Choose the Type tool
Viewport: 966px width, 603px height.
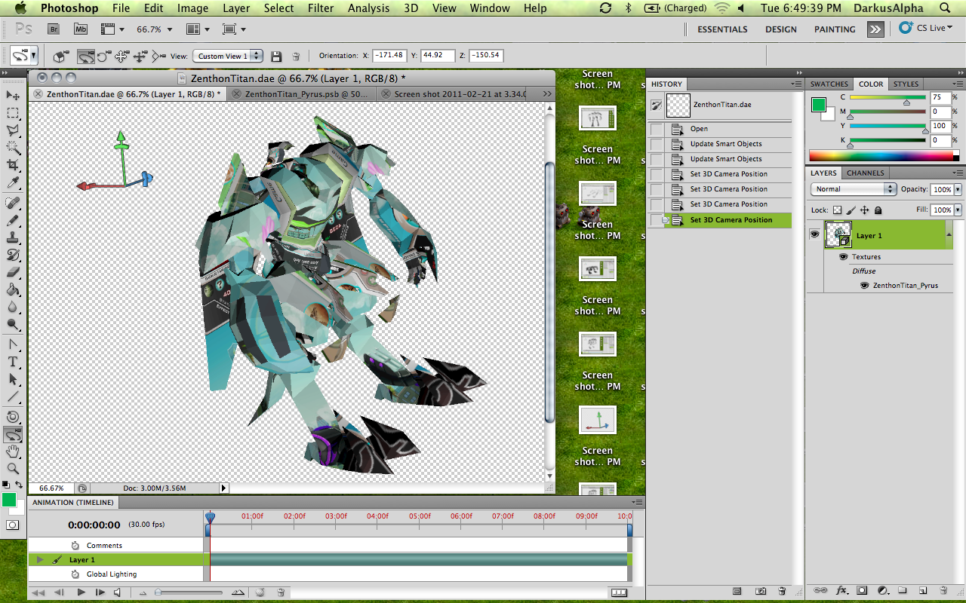click(x=13, y=362)
